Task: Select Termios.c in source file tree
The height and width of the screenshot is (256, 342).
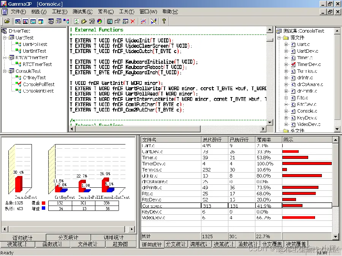Action: (x=307, y=71)
